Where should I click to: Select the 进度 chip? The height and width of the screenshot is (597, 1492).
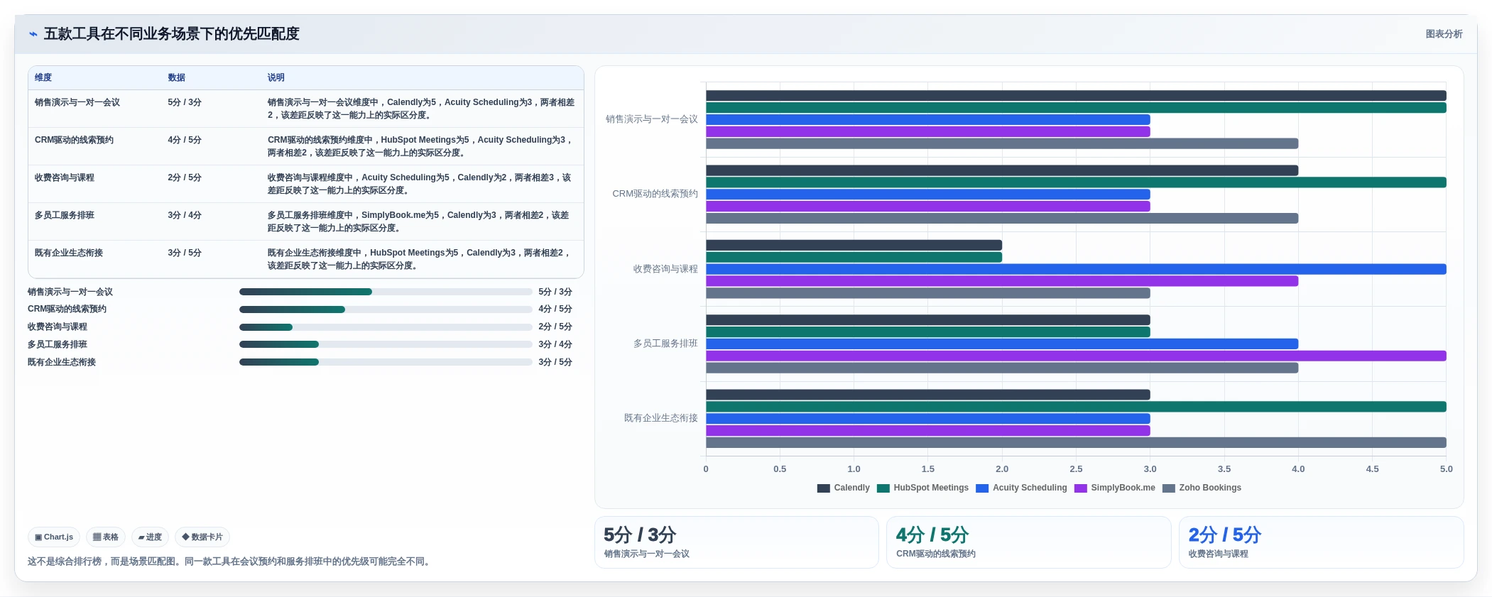[150, 537]
